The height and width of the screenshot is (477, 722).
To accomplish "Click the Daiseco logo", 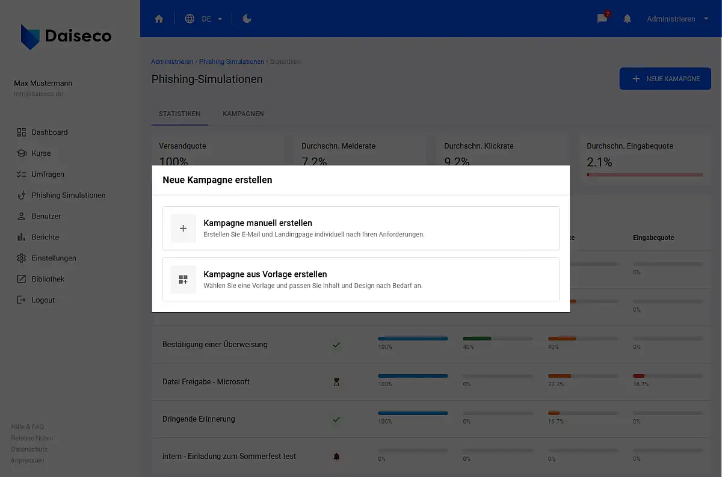I will coord(66,36).
